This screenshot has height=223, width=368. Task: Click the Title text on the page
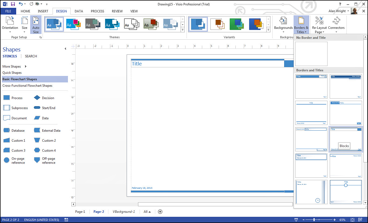pyautogui.click(x=137, y=64)
